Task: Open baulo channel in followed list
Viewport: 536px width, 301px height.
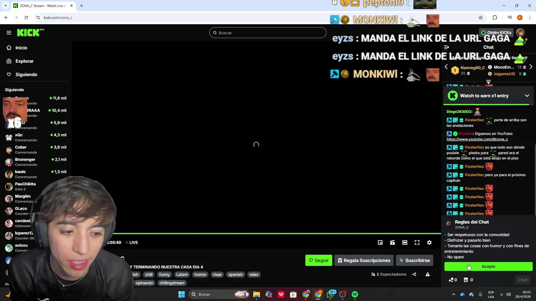Action: click(x=36, y=174)
